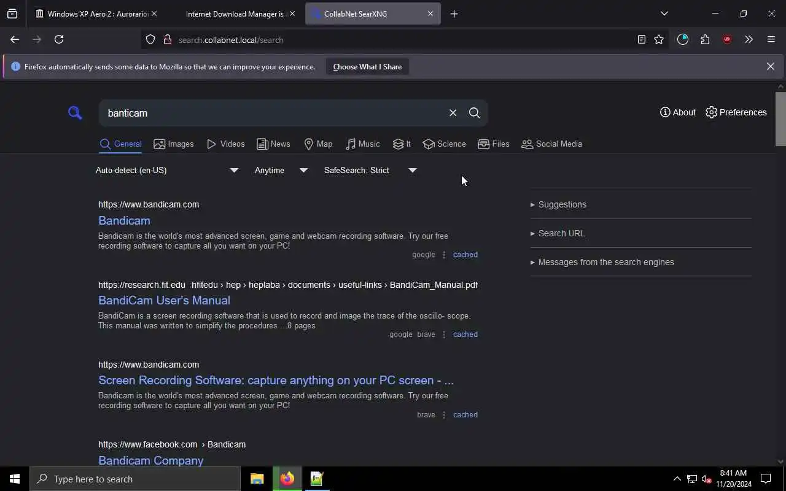Open the Bandicam result link
Image resolution: width=786 pixels, height=491 pixels.
pyautogui.click(x=124, y=220)
